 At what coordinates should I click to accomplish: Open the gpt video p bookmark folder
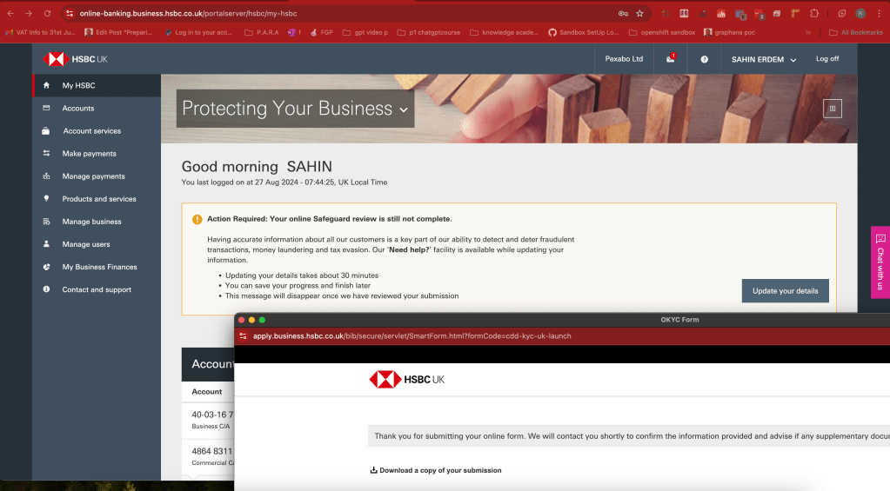click(365, 32)
